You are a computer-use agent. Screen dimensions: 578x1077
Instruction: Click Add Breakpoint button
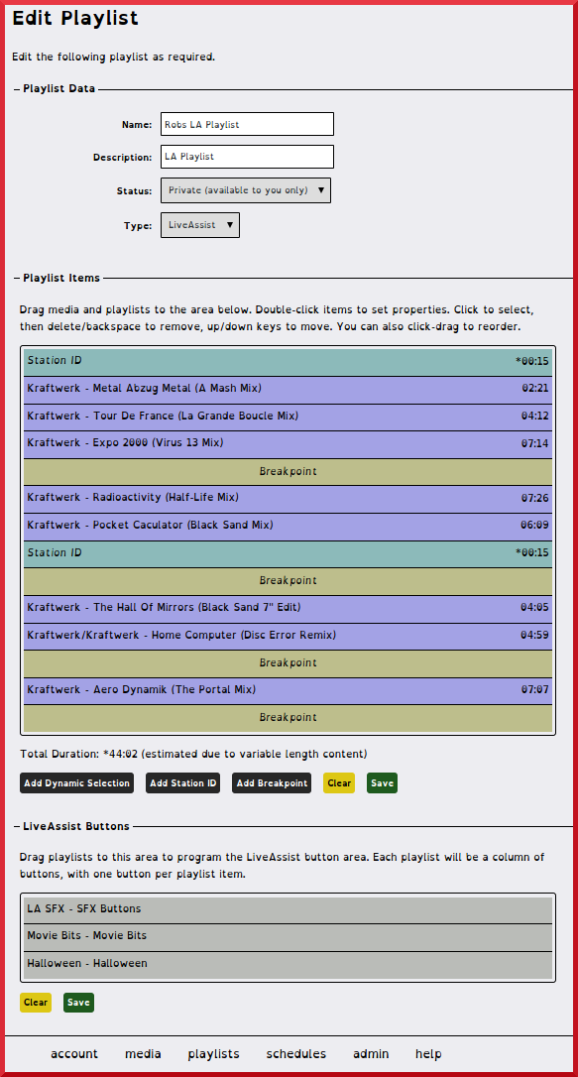pyautogui.click(x=272, y=783)
